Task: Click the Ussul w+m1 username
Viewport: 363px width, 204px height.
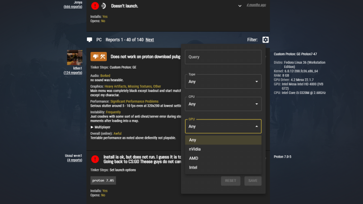Action: click(x=73, y=156)
